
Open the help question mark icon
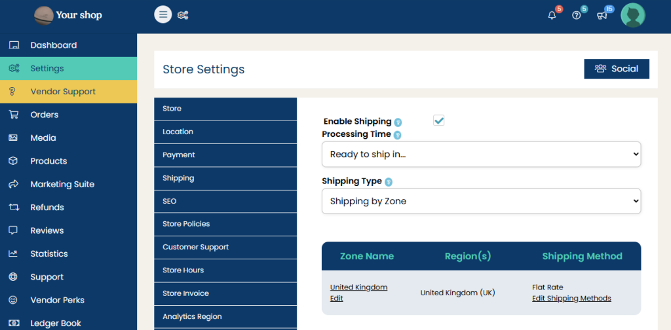pyautogui.click(x=577, y=15)
